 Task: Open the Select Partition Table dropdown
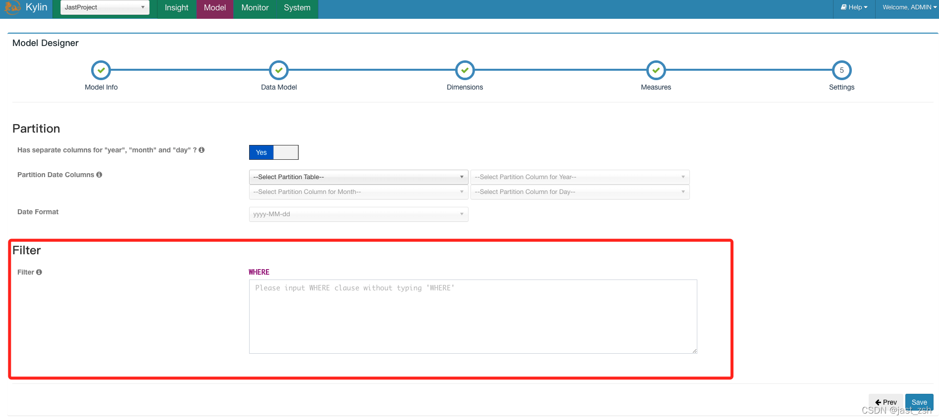coord(359,177)
